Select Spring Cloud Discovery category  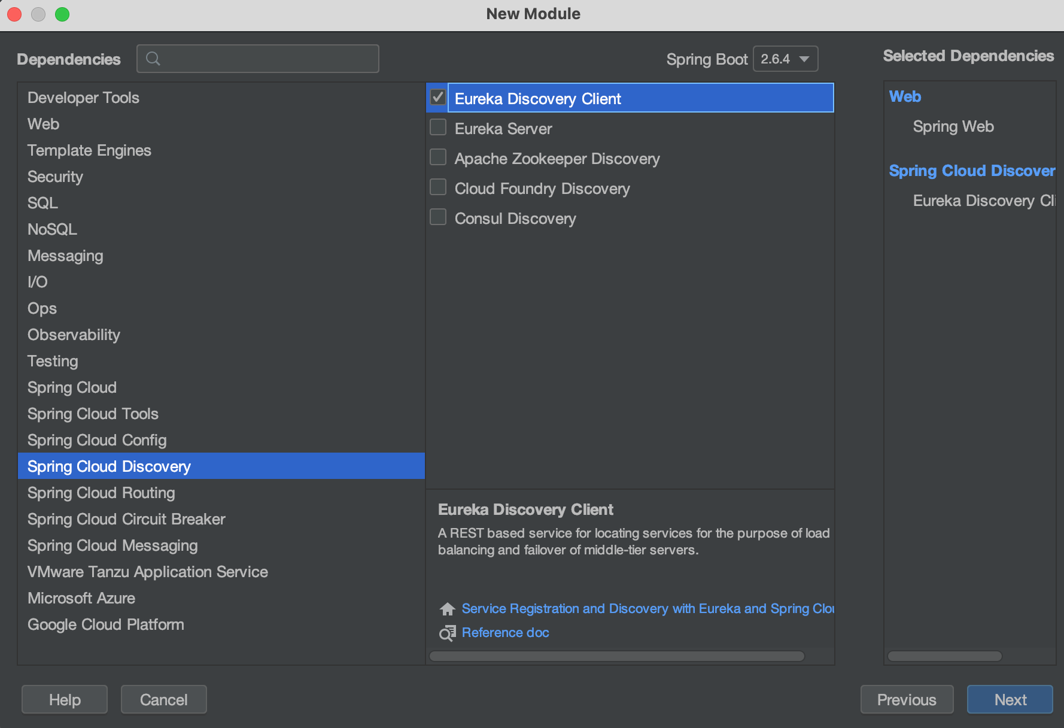pyautogui.click(x=221, y=466)
